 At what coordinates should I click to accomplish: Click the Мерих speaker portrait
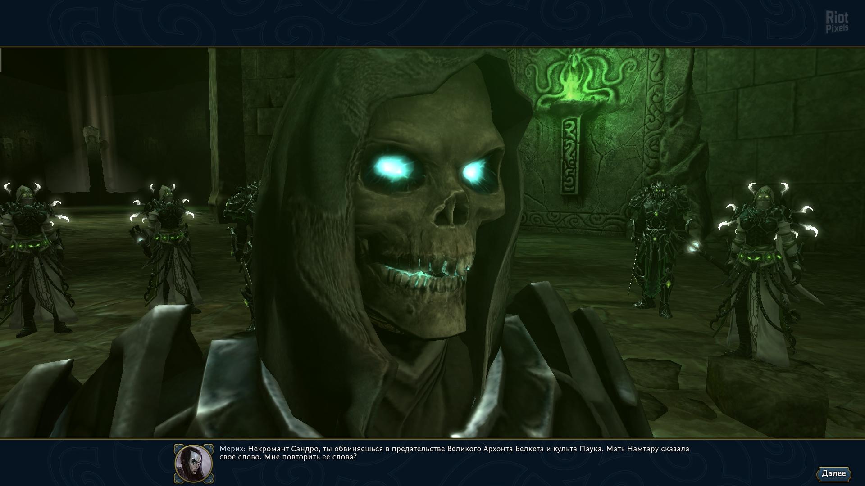click(194, 463)
